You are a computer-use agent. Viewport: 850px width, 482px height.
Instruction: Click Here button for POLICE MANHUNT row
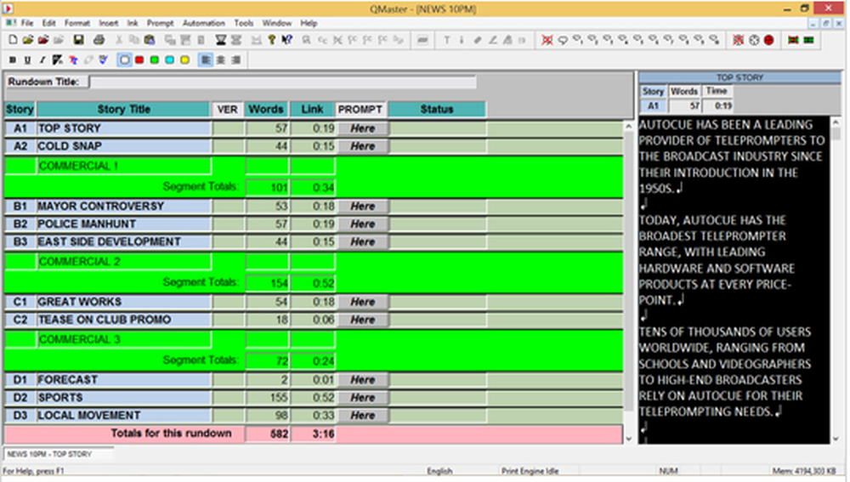tap(362, 224)
